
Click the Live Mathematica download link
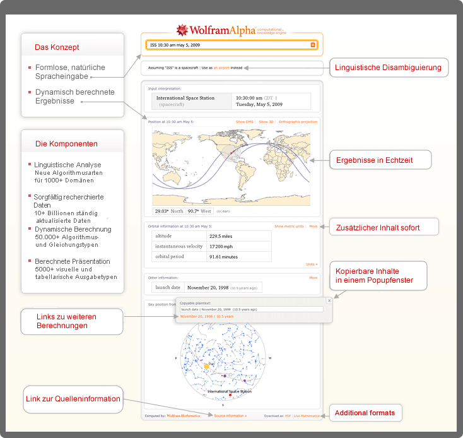click(307, 416)
